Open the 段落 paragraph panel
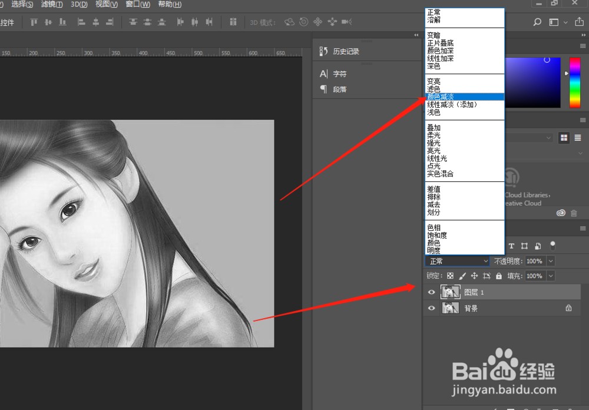 (x=333, y=89)
